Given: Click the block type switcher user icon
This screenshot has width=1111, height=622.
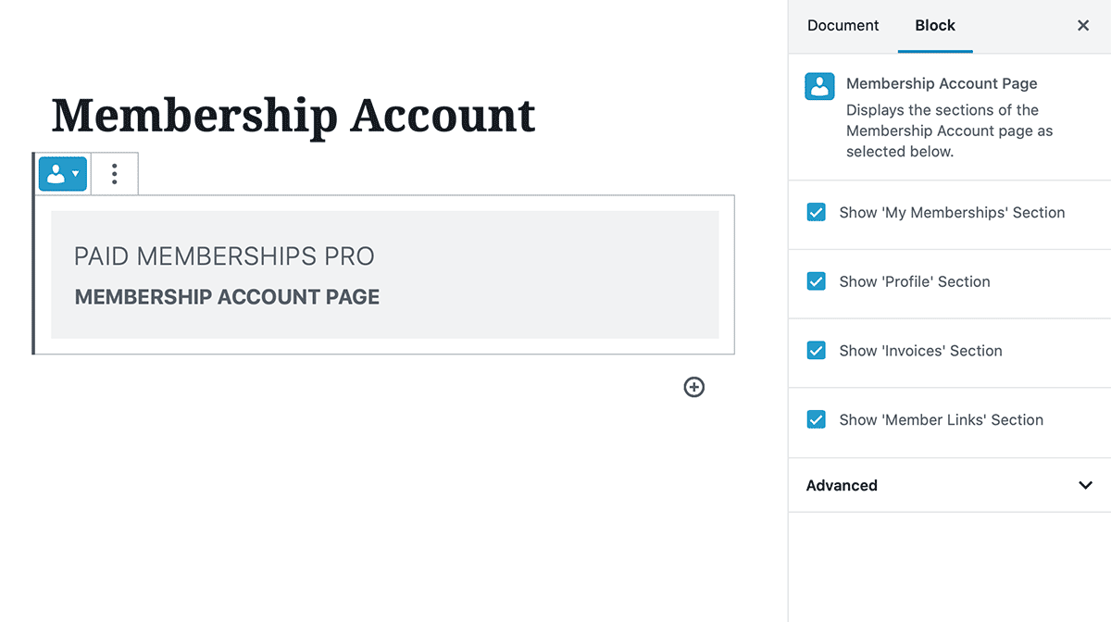Looking at the screenshot, I should [x=56, y=174].
